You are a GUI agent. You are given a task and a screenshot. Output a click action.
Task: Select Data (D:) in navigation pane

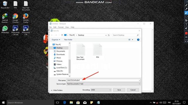58,71
